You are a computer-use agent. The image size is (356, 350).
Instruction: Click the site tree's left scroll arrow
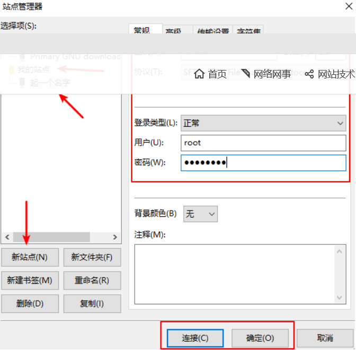7,237
